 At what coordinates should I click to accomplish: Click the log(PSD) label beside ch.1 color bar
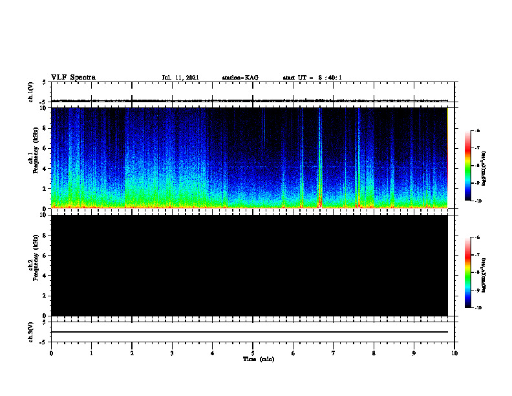tap(484, 168)
